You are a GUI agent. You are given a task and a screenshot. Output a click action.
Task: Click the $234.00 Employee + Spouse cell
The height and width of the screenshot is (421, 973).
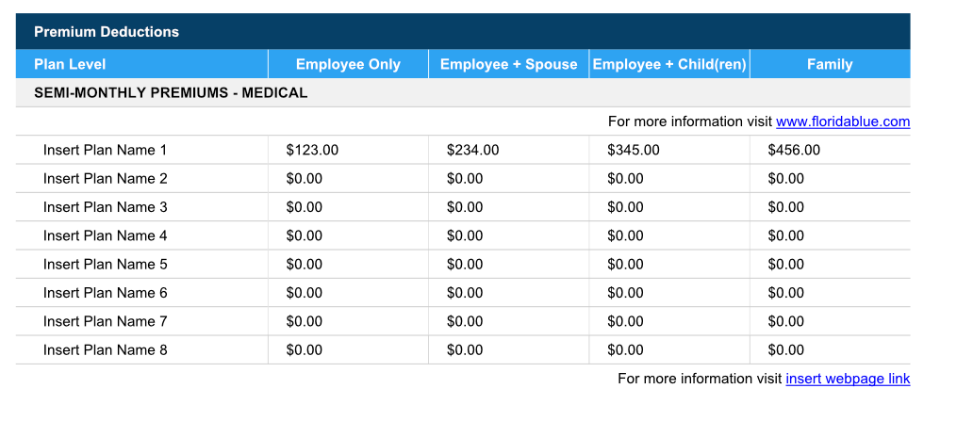tap(473, 150)
